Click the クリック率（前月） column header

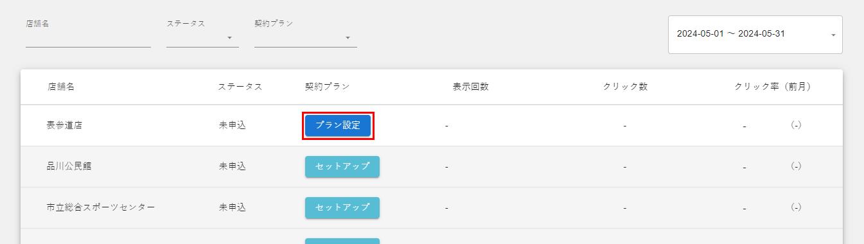pyautogui.click(x=772, y=87)
